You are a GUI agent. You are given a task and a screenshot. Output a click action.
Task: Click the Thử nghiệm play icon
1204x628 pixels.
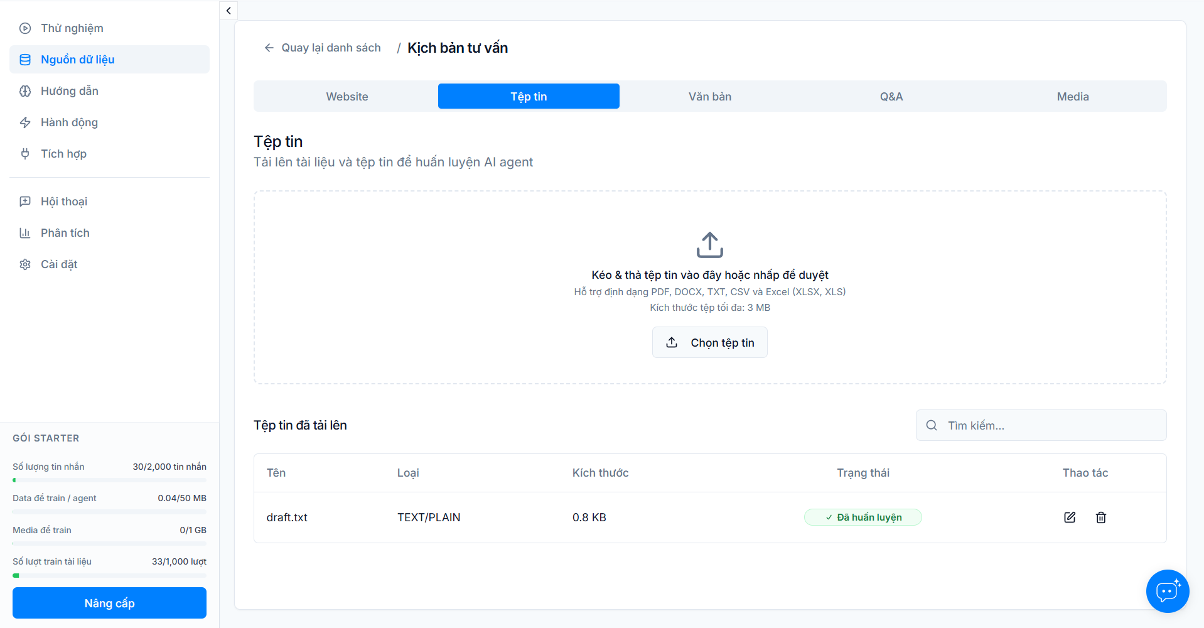[x=25, y=28]
